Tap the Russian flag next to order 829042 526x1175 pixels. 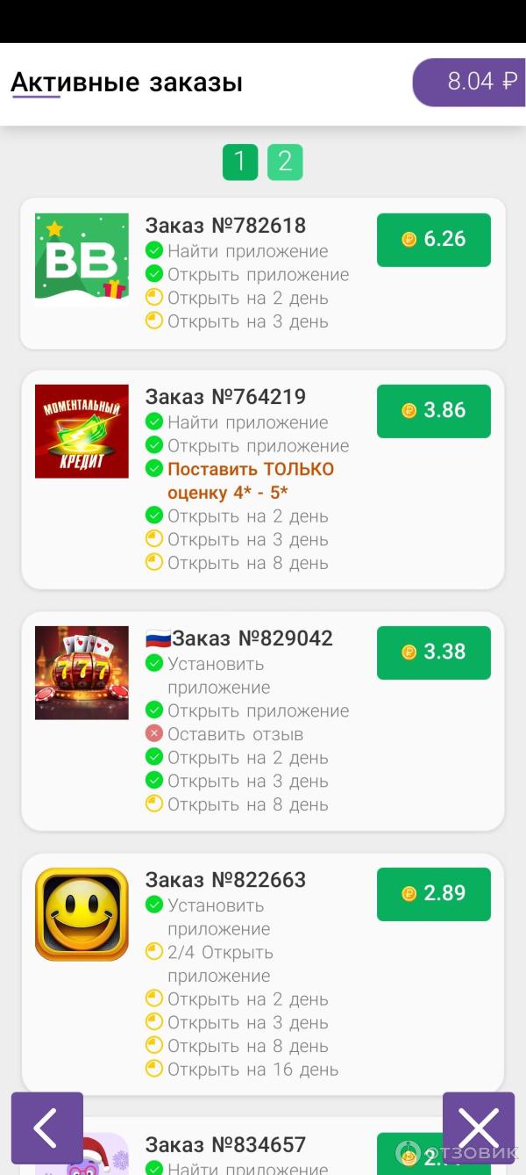coord(158,638)
